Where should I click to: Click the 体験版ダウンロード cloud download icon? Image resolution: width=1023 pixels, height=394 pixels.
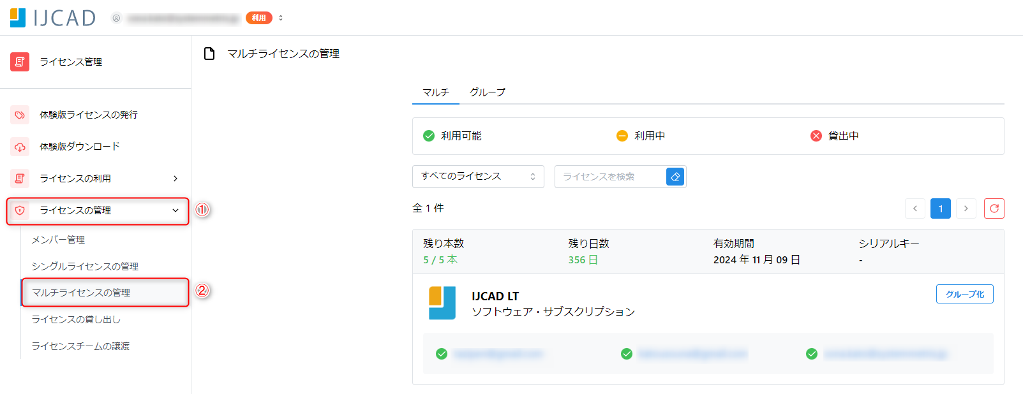coord(20,147)
